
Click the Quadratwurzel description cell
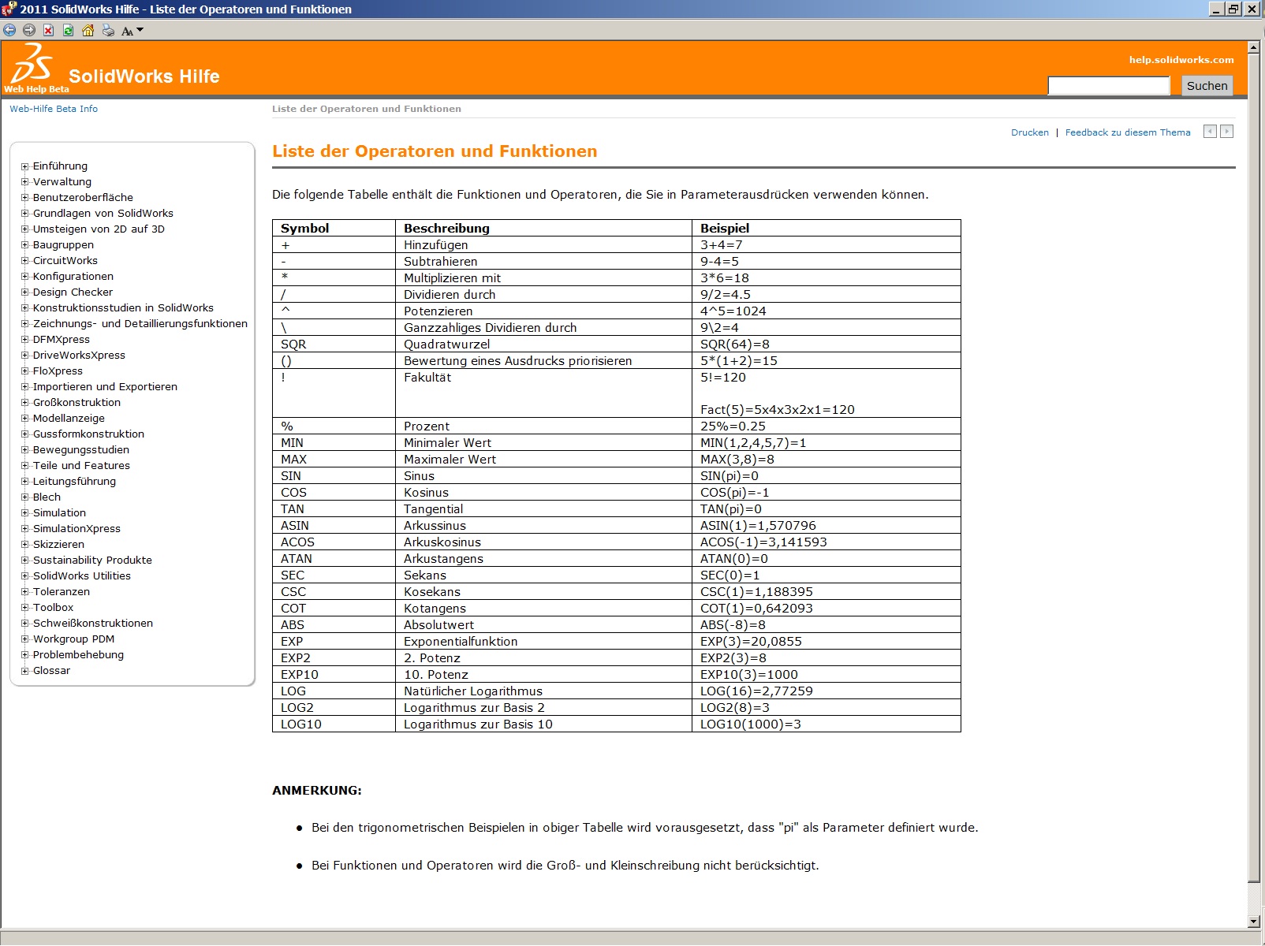tap(543, 345)
